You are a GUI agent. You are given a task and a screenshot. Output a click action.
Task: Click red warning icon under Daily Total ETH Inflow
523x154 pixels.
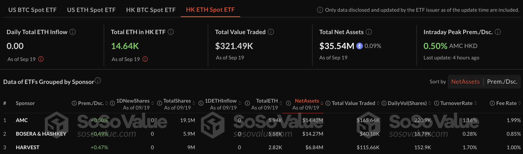pyautogui.click(x=41, y=59)
